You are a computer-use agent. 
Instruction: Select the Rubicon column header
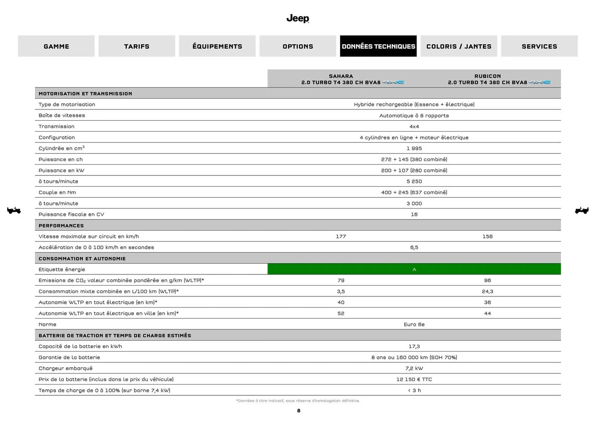[487, 76]
